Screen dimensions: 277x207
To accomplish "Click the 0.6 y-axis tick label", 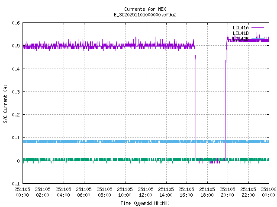I will coord(15,23).
